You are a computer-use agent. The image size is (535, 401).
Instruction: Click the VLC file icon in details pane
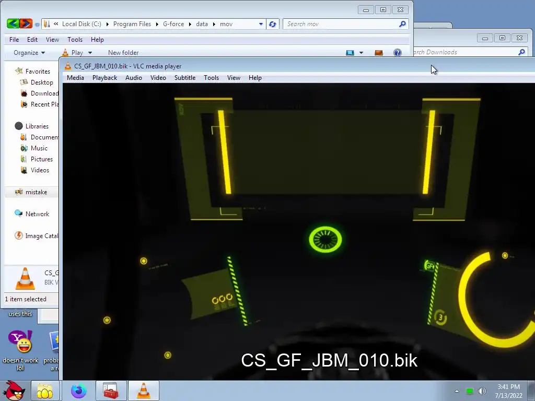[25, 278]
